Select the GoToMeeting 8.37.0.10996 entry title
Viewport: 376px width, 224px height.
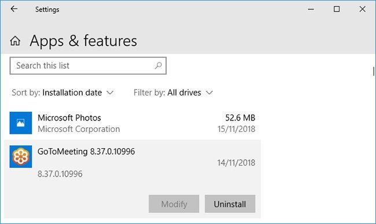point(86,152)
